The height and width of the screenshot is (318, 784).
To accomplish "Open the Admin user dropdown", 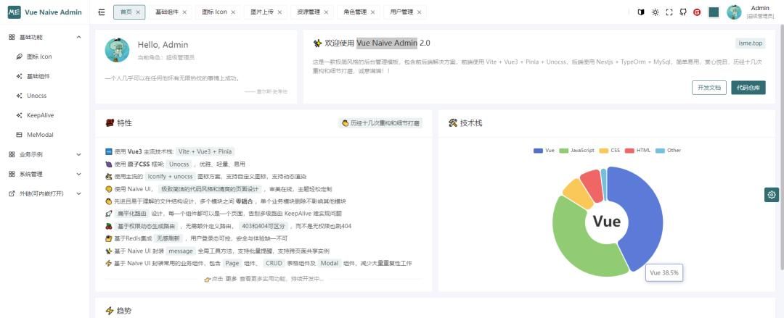I will point(759,12).
